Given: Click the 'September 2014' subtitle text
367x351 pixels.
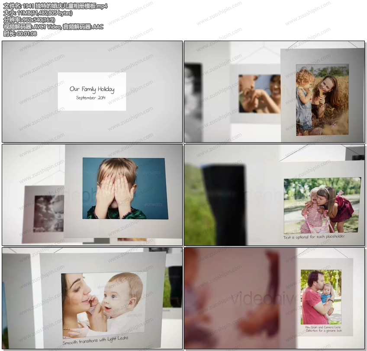Looking at the screenshot, I should [91, 98].
